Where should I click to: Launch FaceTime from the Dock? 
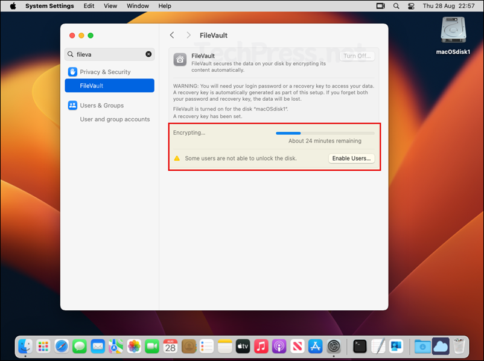click(152, 346)
